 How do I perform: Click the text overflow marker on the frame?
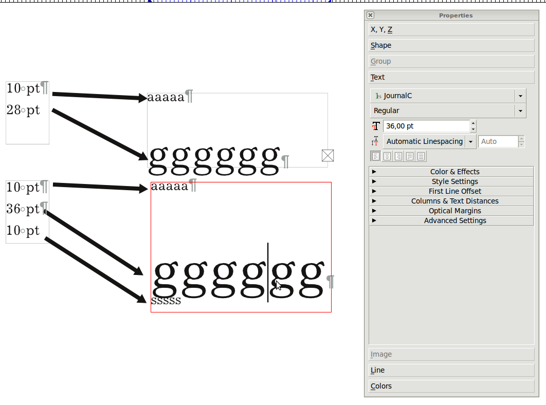coord(327,155)
